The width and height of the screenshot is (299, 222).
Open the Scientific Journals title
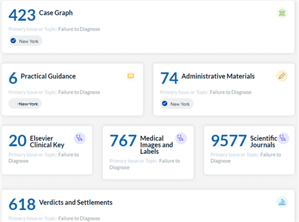point(264,141)
